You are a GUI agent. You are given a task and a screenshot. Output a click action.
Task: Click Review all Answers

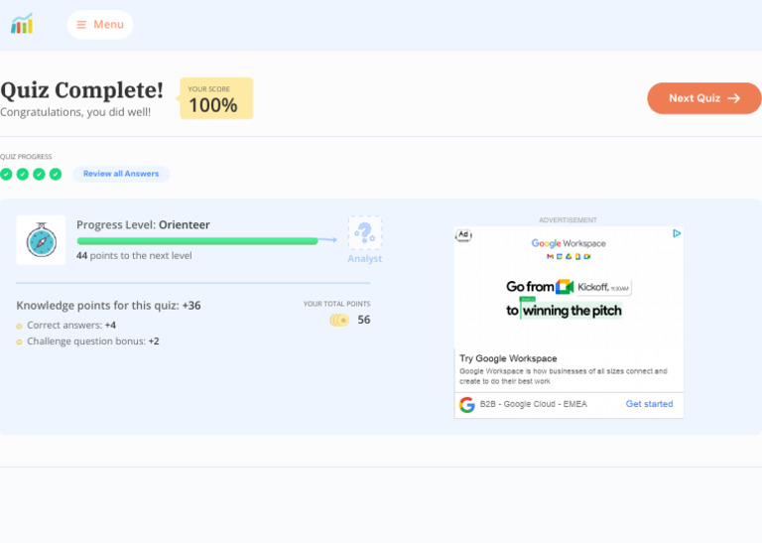click(x=121, y=174)
